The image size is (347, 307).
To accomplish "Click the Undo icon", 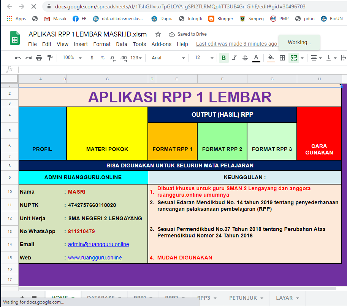I will (18, 58).
